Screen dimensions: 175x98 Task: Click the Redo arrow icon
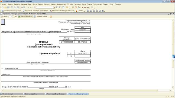pos(31,8)
